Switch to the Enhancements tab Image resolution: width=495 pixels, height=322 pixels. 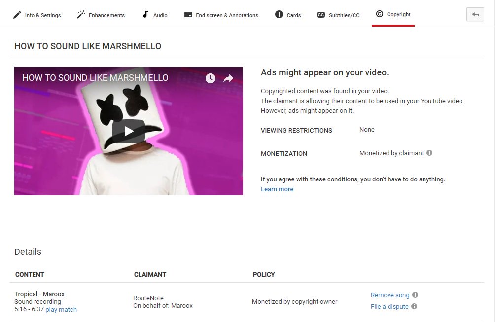(x=101, y=15)
